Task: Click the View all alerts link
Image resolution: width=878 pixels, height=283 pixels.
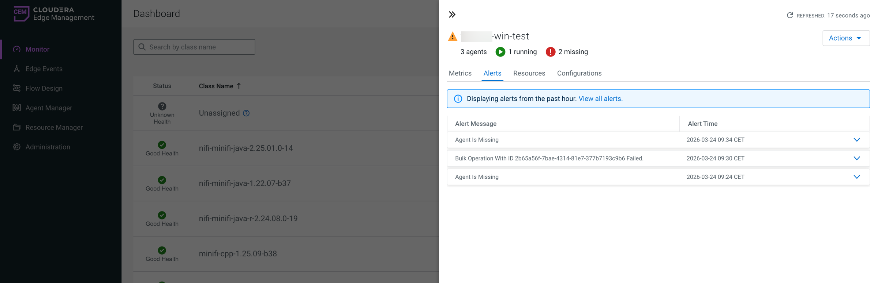Action: coord(600,99)
